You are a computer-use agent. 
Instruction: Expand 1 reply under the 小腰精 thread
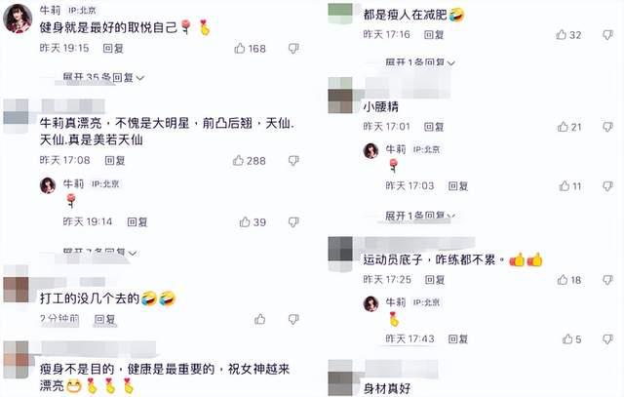420,216
